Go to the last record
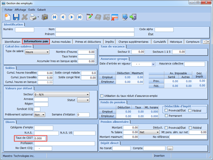Image resolution: width=213 pixels, height=160 pixels. [x=80, y=17]
